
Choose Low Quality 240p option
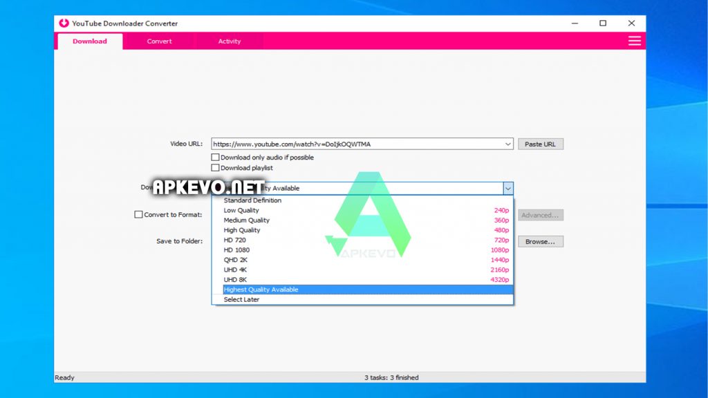tap(362, 210)
